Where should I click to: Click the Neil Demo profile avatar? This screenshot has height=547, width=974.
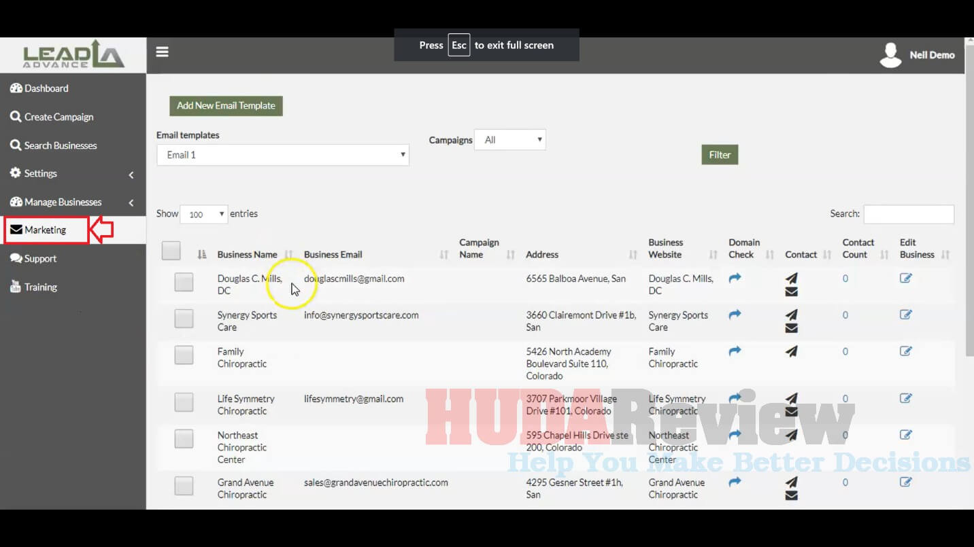tap(890, 54)
